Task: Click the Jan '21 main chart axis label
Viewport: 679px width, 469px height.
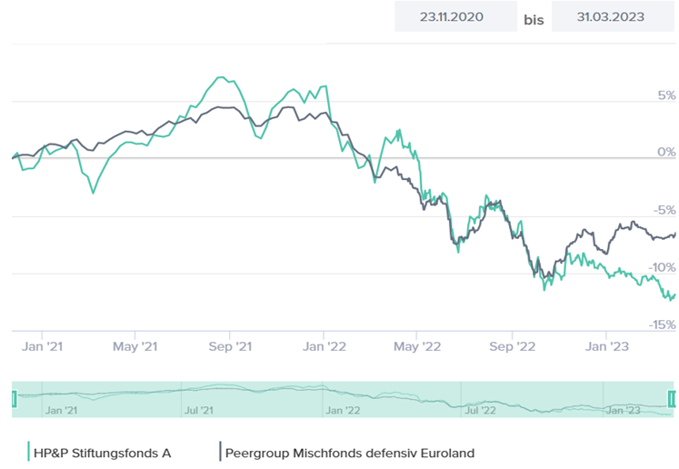Action: [x=42, y=345]
